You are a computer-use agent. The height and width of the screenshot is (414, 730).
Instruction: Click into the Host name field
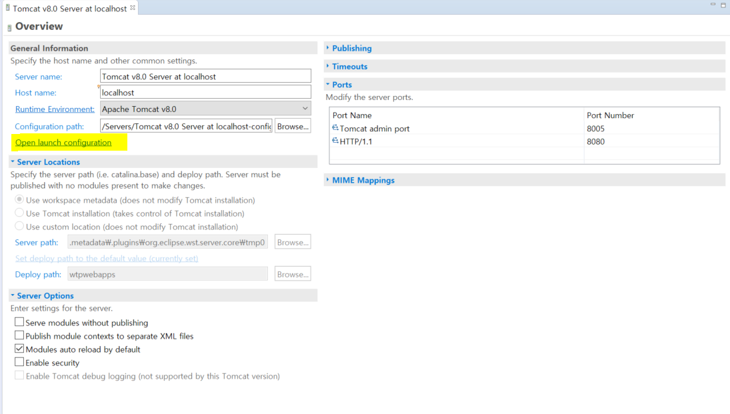coord(205,92)
